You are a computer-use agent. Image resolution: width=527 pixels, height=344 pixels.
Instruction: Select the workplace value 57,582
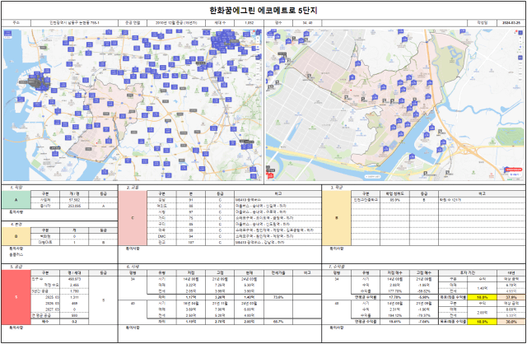(x=74, y=200)
